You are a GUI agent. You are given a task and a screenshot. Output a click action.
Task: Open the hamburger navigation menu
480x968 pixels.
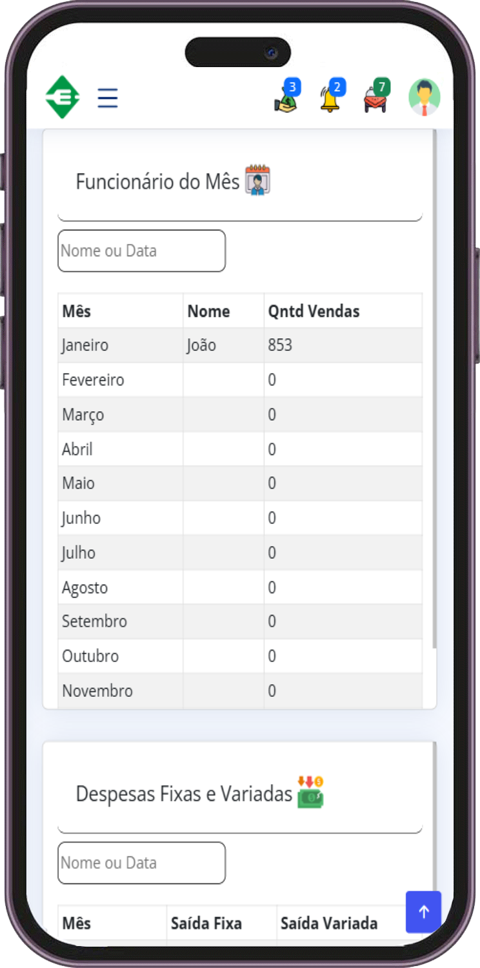click(108, 97)
